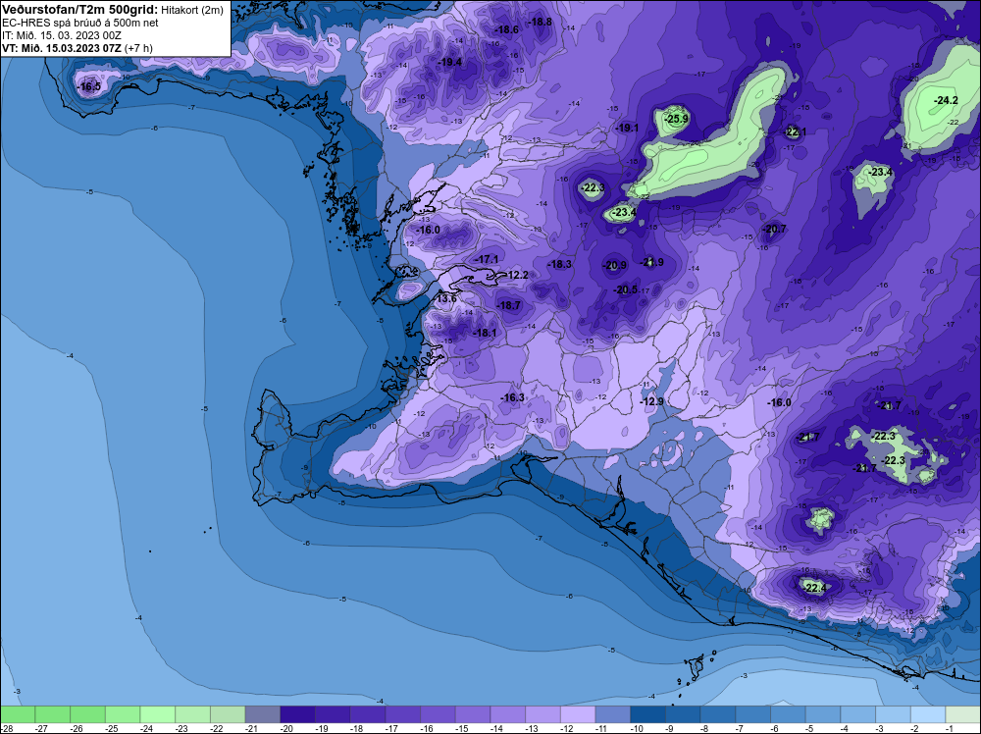Select the -9 number in the legend
Image resolution: width=981 pixels, height=734 pixels.
click(671, 729)
